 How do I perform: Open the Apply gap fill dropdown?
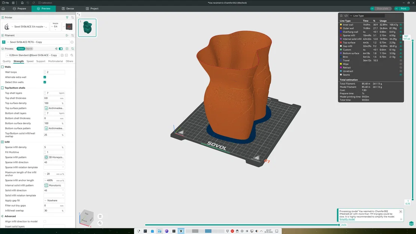coord(54,201)
